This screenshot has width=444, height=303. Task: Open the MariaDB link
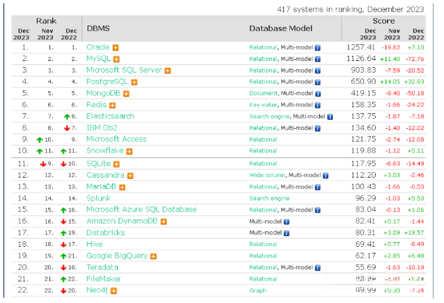tap(102, 187)
